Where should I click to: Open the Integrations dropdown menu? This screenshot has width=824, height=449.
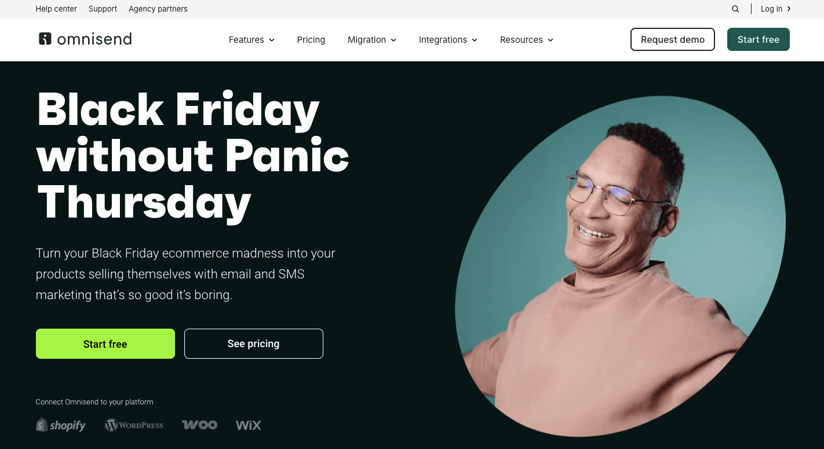448,39
